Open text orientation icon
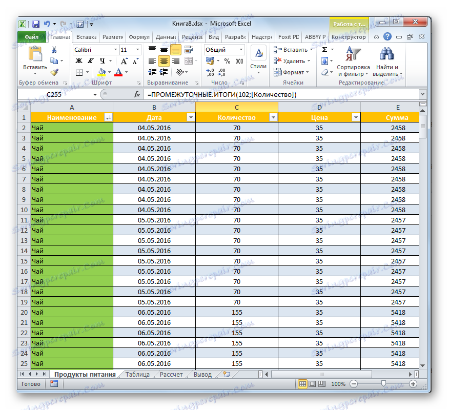Image resolution: width=449 pixels, height=410 pixels. click(180, 72)
